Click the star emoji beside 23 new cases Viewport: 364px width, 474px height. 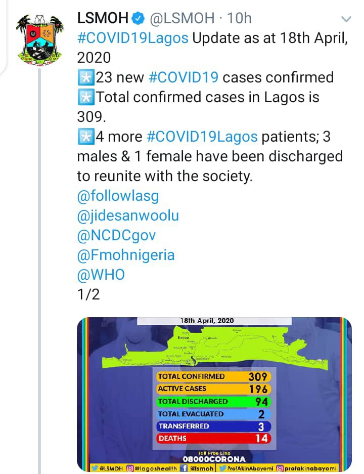pos(85,77)
